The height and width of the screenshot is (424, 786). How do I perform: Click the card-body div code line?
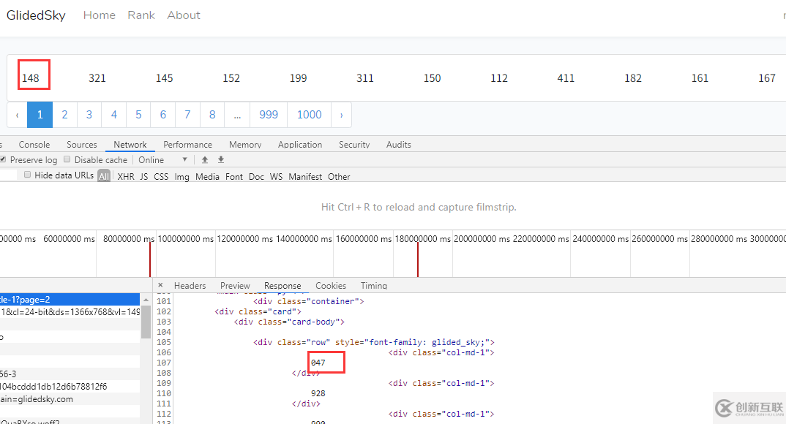(289, 322)
